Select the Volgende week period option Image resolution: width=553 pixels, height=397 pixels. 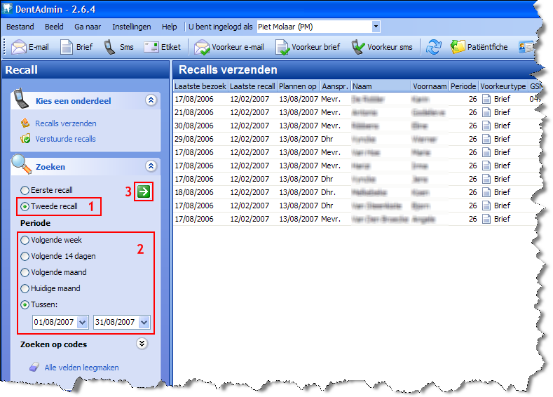coord(26,240)
